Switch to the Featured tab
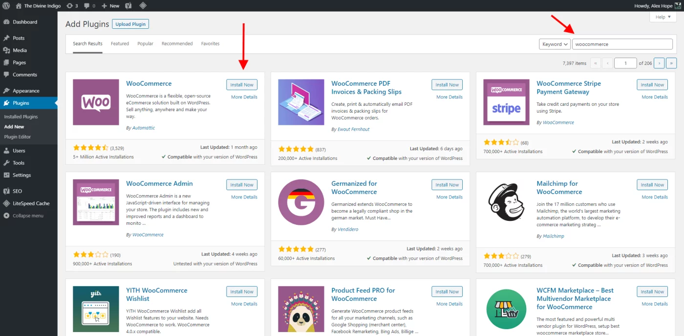The height and width of the screenshot is (336, 684). tap(120, 43)
